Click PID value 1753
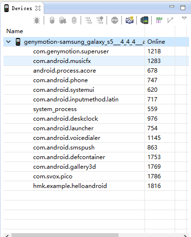 (x=154, y=157)
